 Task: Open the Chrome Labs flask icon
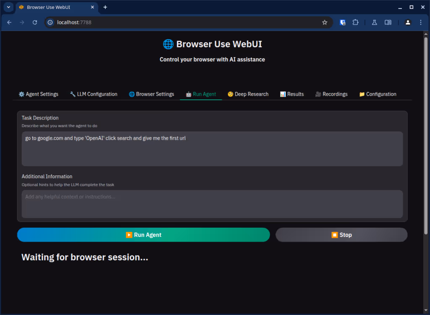point(374,23)
